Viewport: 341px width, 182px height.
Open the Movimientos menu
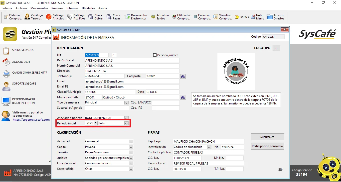point(39,8)
